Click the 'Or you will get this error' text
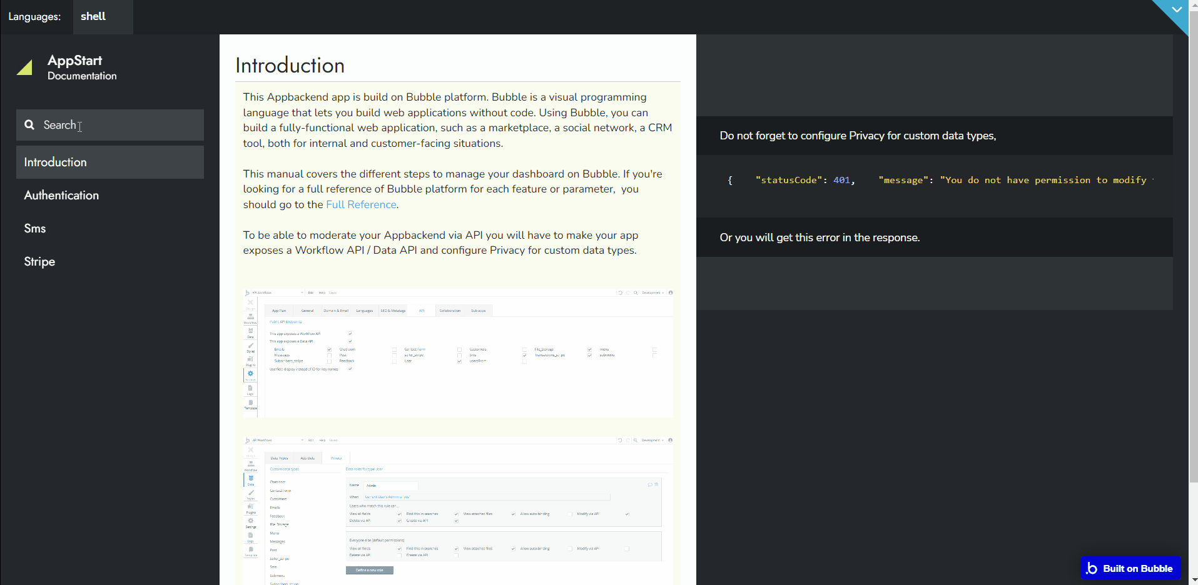Screen dimensions: 1198x585 coord(820,237)
